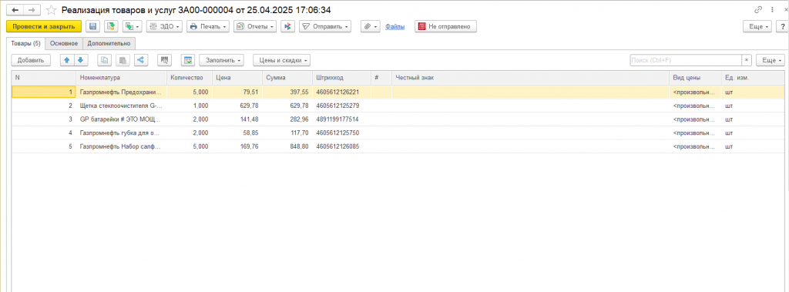789x292 pixels.
Task: Add document to favorites with star
Action: click(51, 10)
